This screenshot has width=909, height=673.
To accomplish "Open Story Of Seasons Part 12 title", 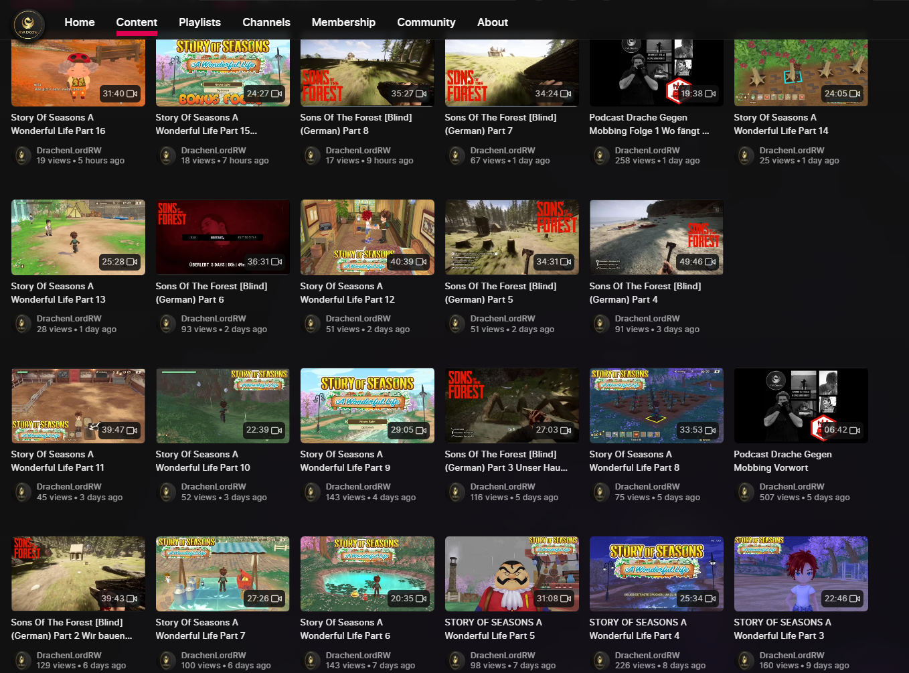I will tap(347, 293).
